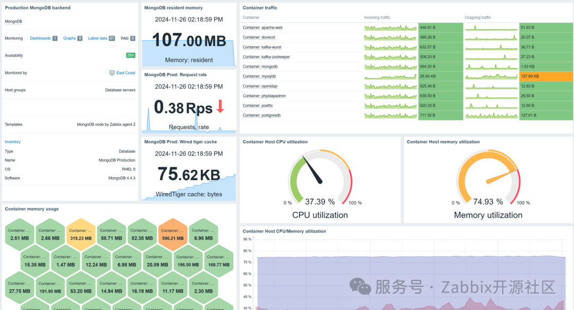Click the 2.66 MB container hexagon
The image size is (574, 310).
pyautogui.click(x=50, y=235)
